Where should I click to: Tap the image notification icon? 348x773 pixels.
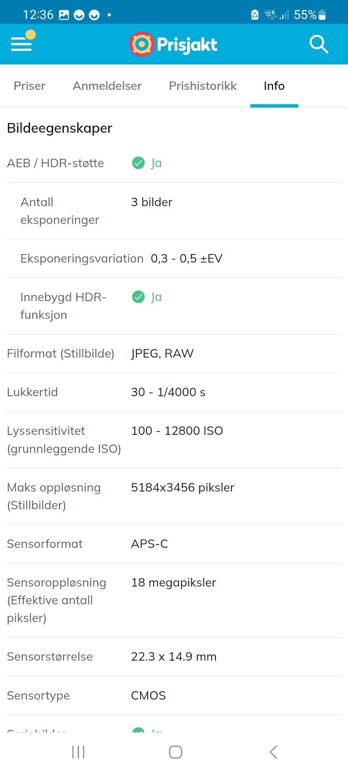pyautogui.click(x=64, y=15)
